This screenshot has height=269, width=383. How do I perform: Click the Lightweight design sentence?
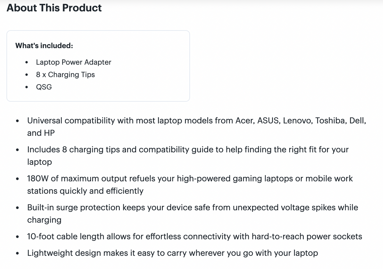(x=172, y=253)
